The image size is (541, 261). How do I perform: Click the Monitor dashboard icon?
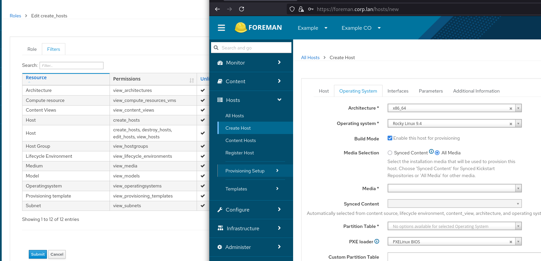(220, 63)
